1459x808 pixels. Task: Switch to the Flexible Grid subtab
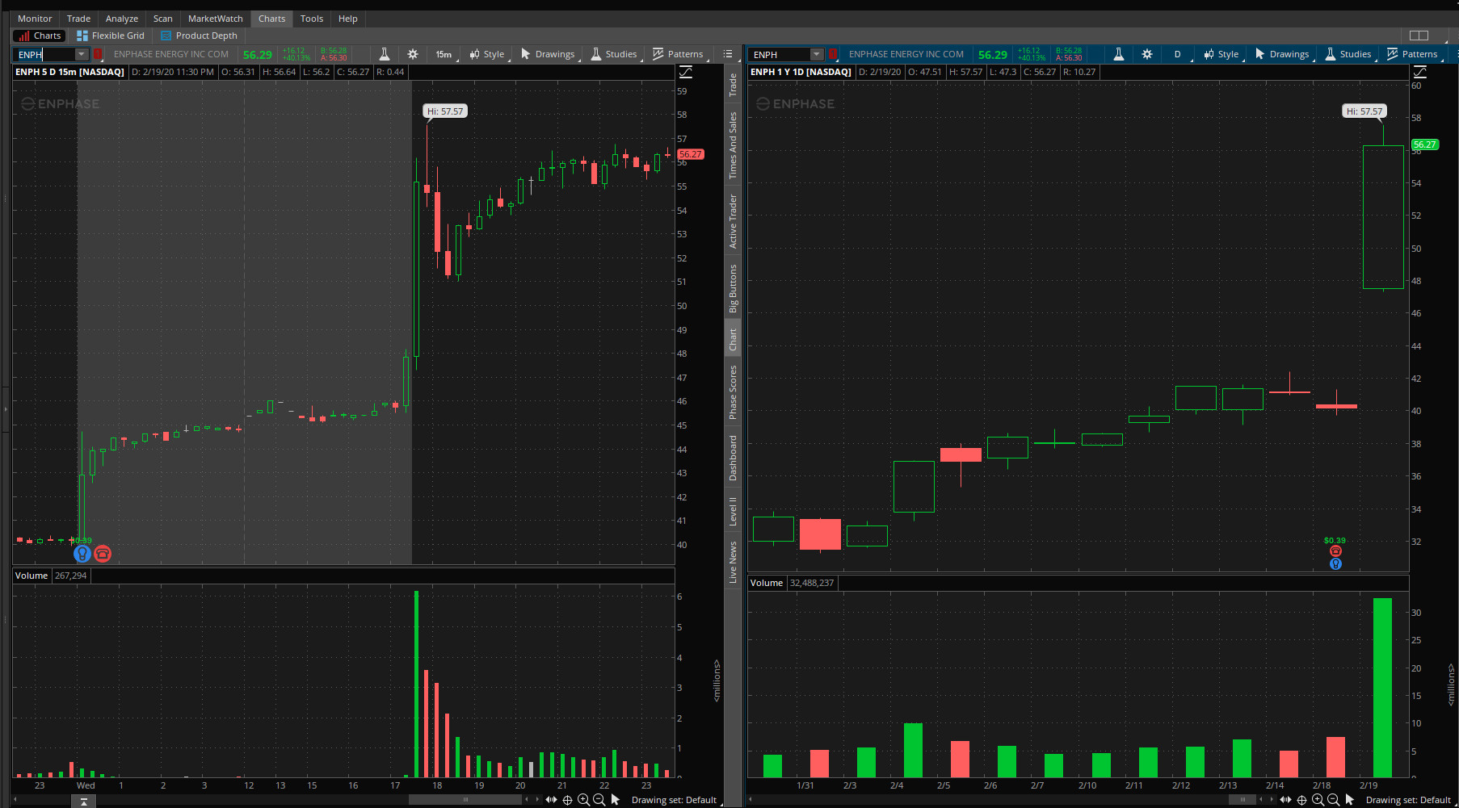pyautogui.click(x=111, y=36)
